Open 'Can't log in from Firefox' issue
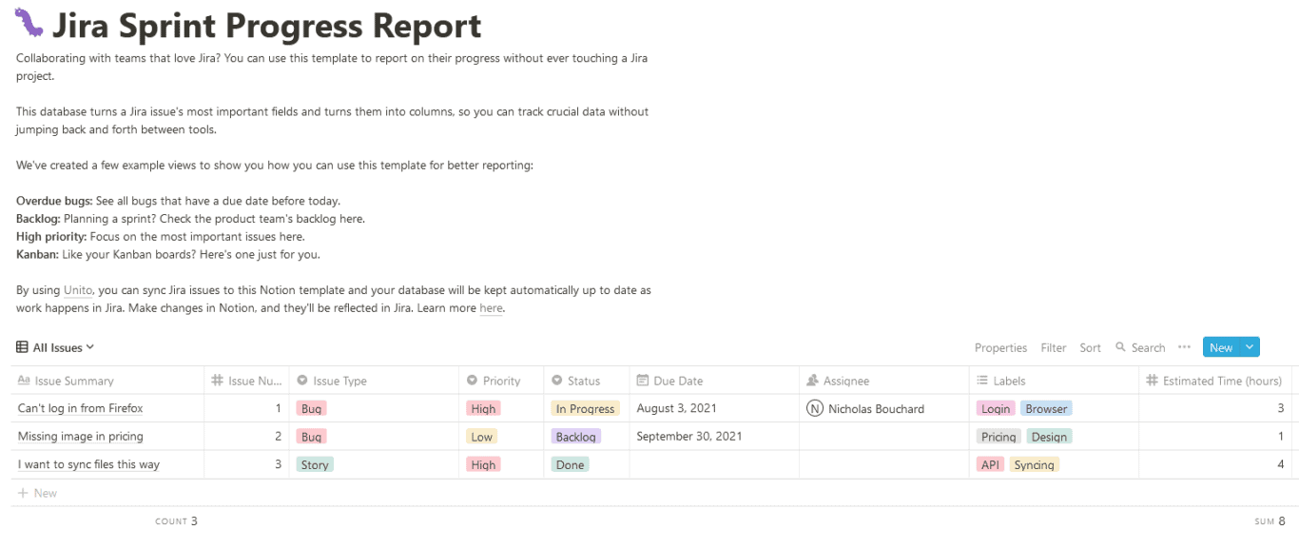This screenshot has height=549, width=1299. click(80, 408)
